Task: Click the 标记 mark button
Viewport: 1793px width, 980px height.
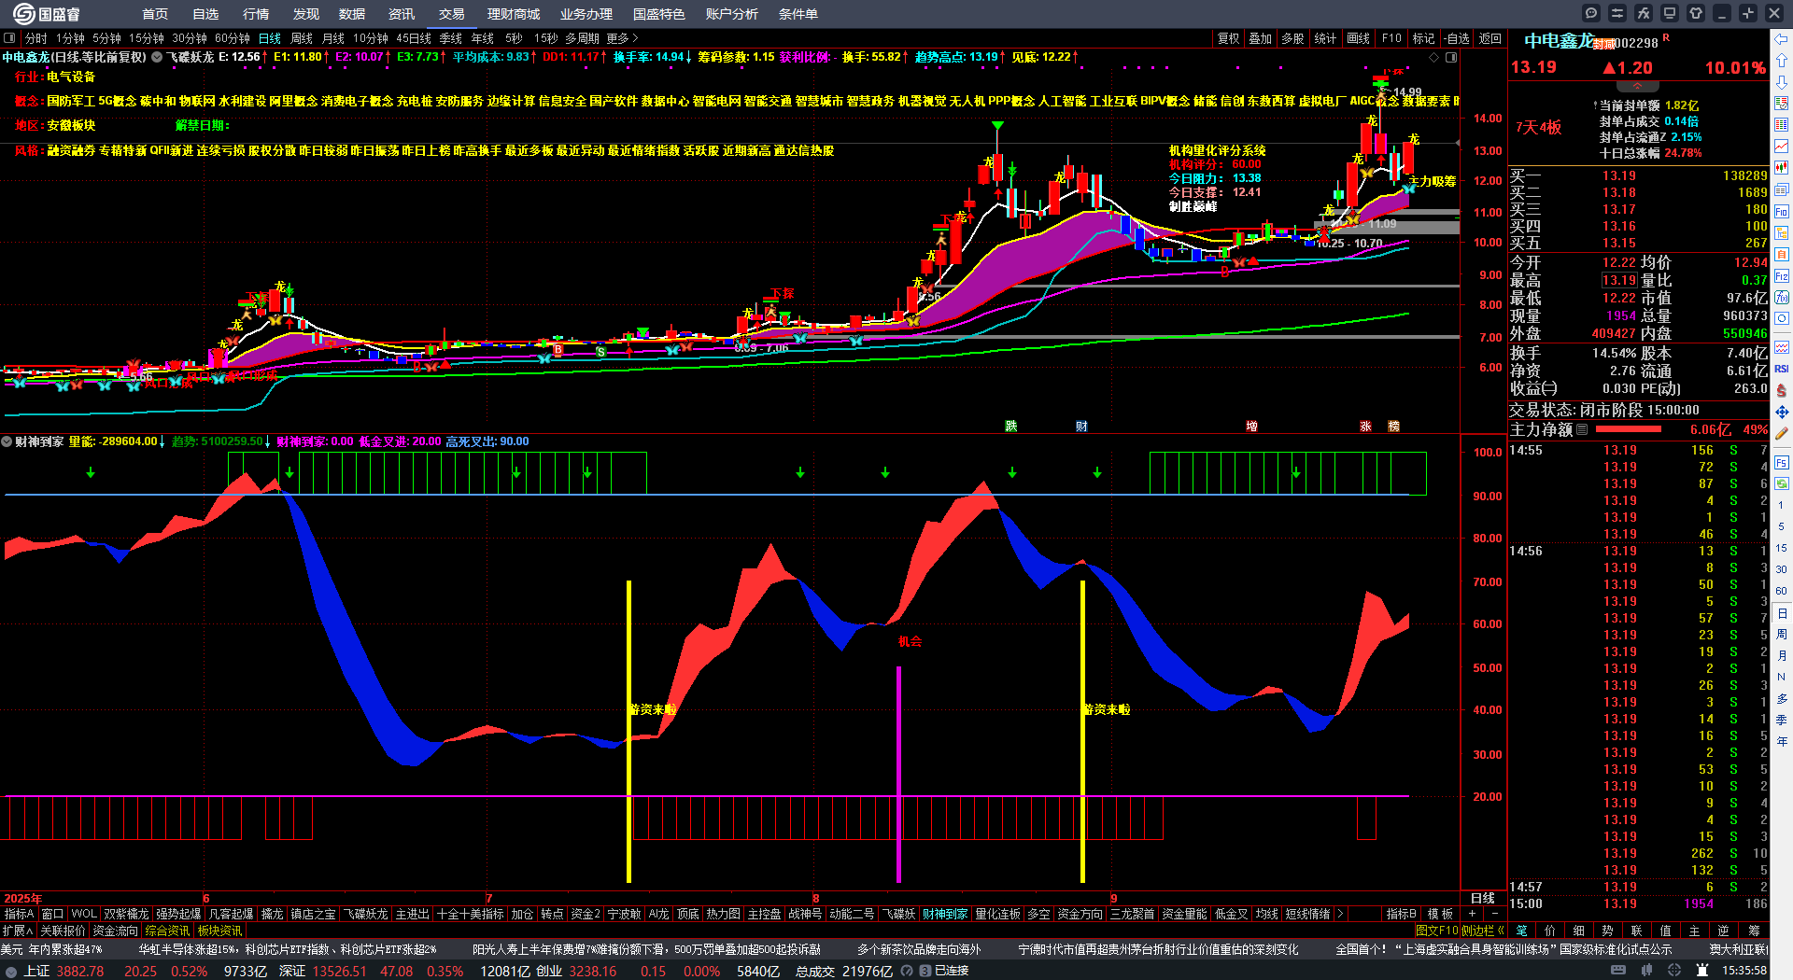Action: pos(1423,38)
